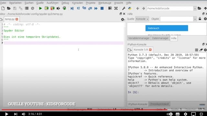Open the Ausführen menu
Screen dimensions: 207x116
52,3
